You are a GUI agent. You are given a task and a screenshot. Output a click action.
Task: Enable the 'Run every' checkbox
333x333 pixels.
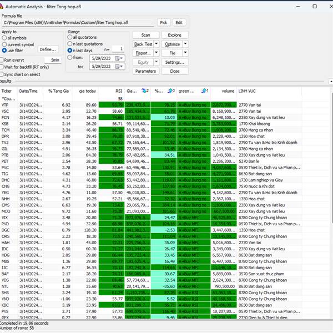pos(2,59)
